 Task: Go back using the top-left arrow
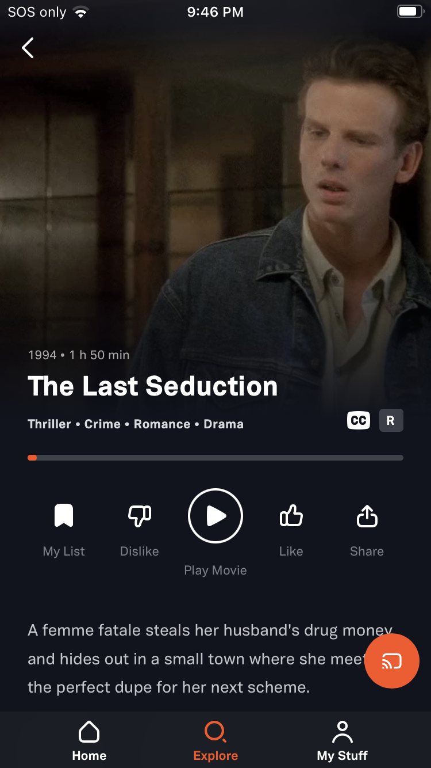click(x=28, y=48)
